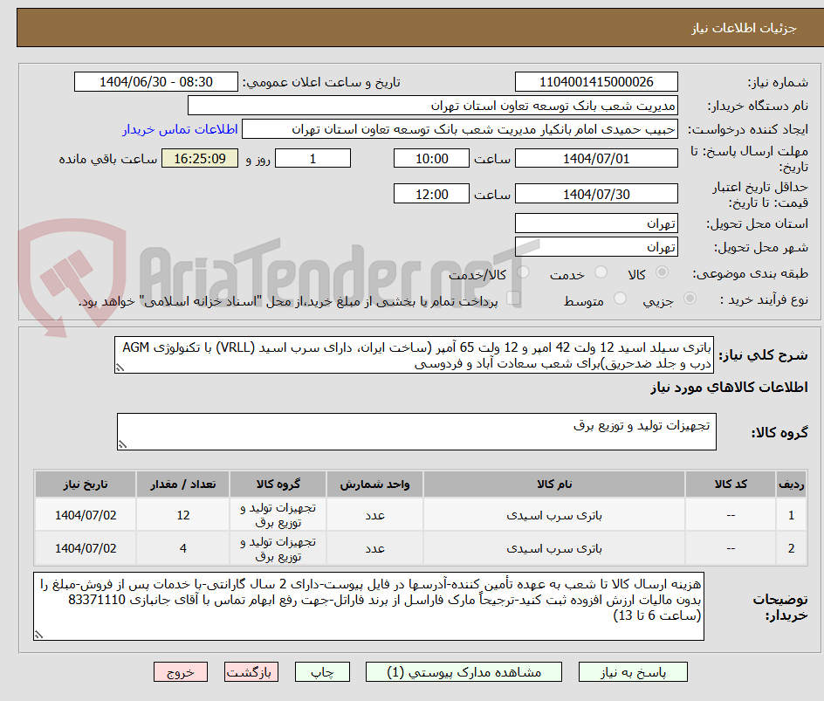Select the خدمت radio button

click(x=601, y=272)
